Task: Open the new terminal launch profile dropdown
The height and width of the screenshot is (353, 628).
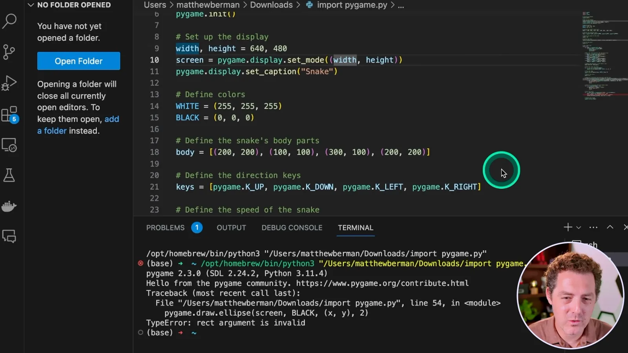Action: pos(579,227)
